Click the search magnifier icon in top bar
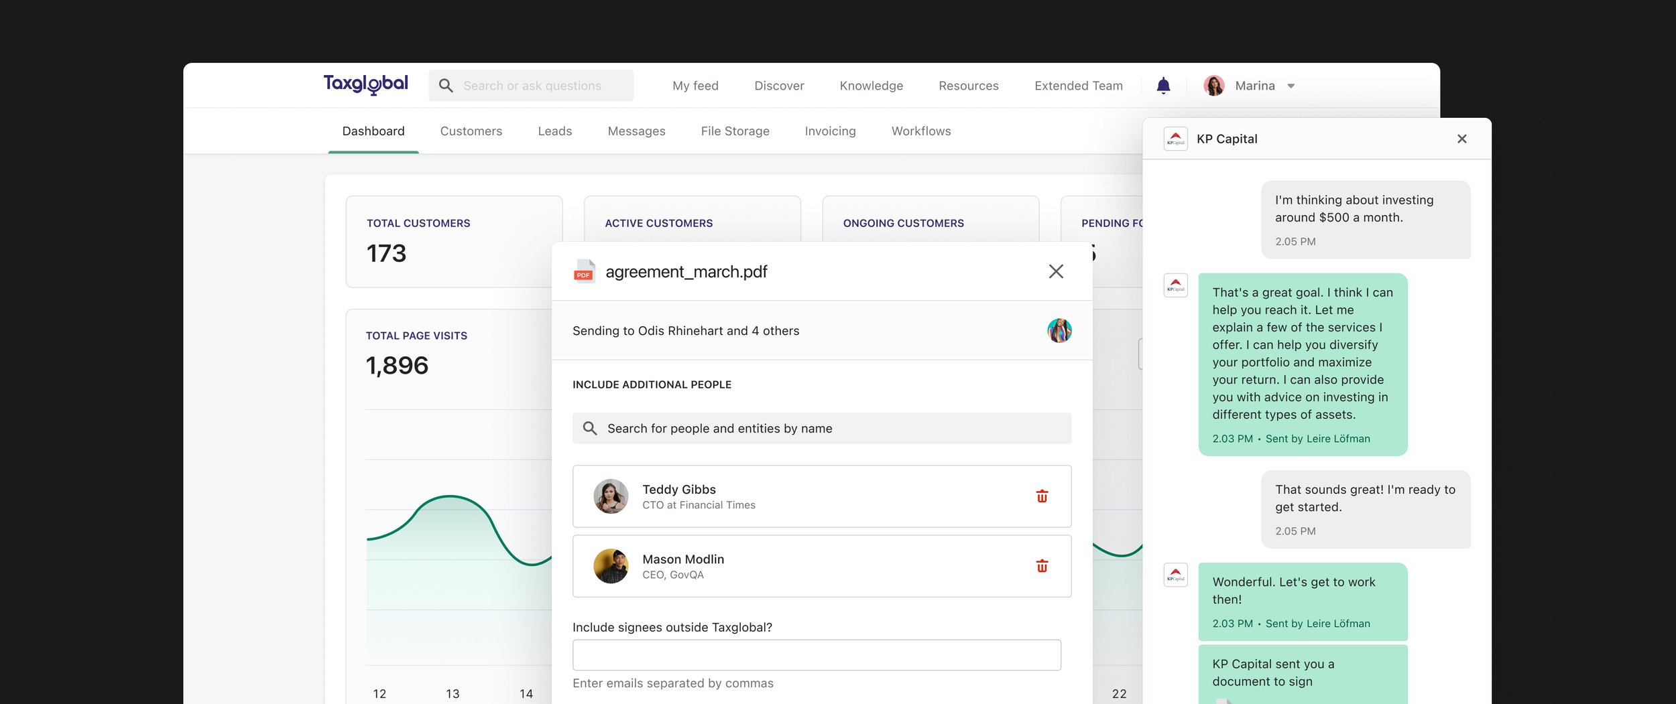Image resolution: width=1676 pixels, height=704 pixels. tap(446, 86)
